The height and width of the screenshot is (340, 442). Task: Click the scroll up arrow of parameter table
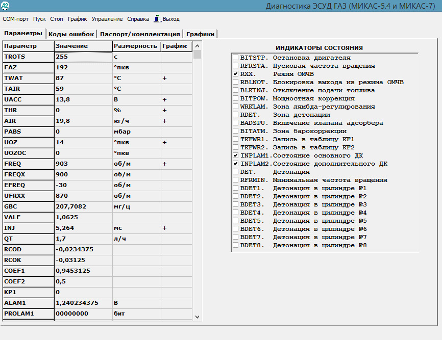[198, 45]
